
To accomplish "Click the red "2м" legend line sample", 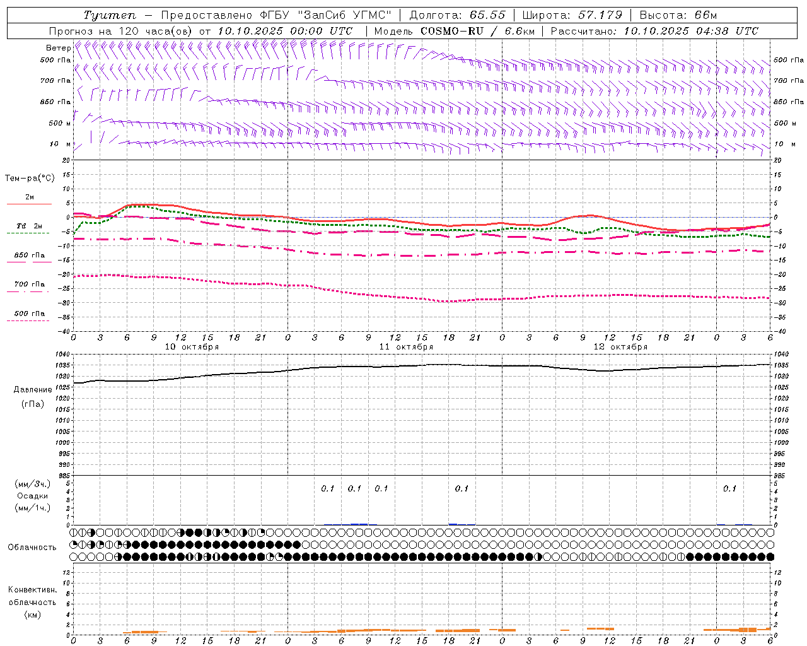I will pos(29,204).
